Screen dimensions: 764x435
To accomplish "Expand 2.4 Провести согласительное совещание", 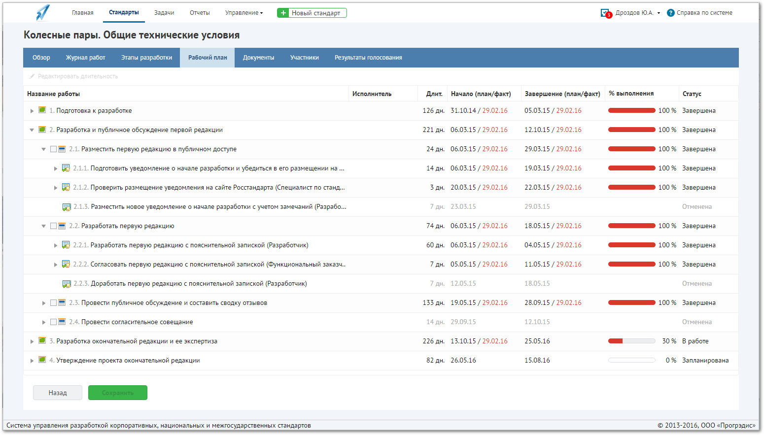I will point(44,322).
